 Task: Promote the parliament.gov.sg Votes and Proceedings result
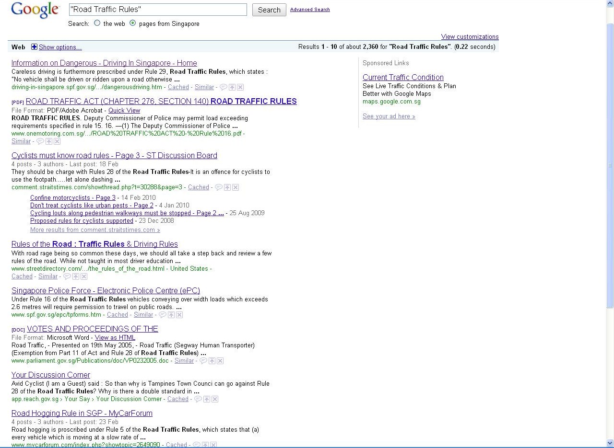coord(212,361)
